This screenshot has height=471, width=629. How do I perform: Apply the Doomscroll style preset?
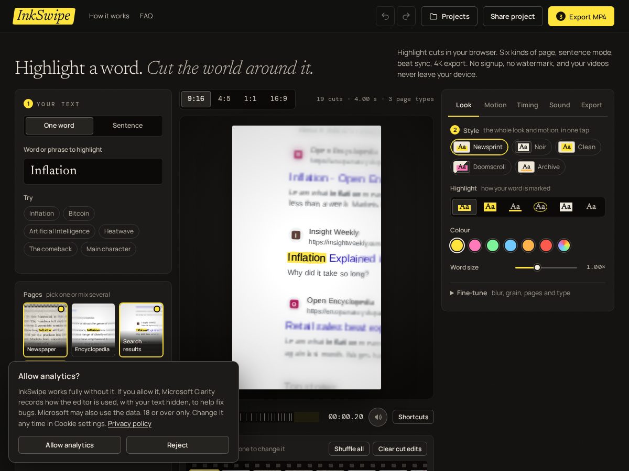pos(481,167)
